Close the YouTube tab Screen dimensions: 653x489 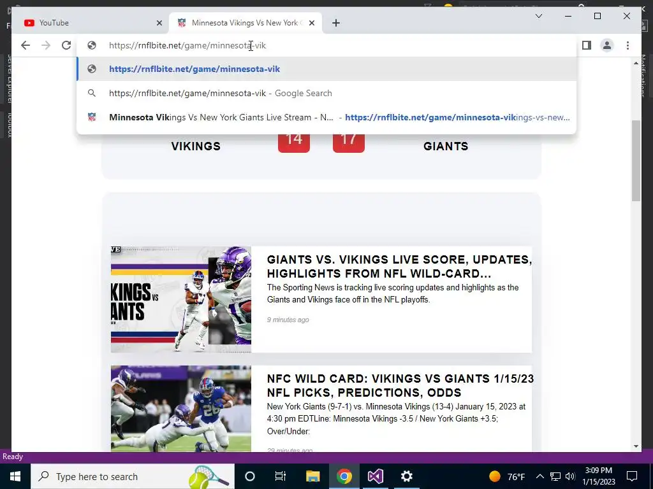(159, 23)
